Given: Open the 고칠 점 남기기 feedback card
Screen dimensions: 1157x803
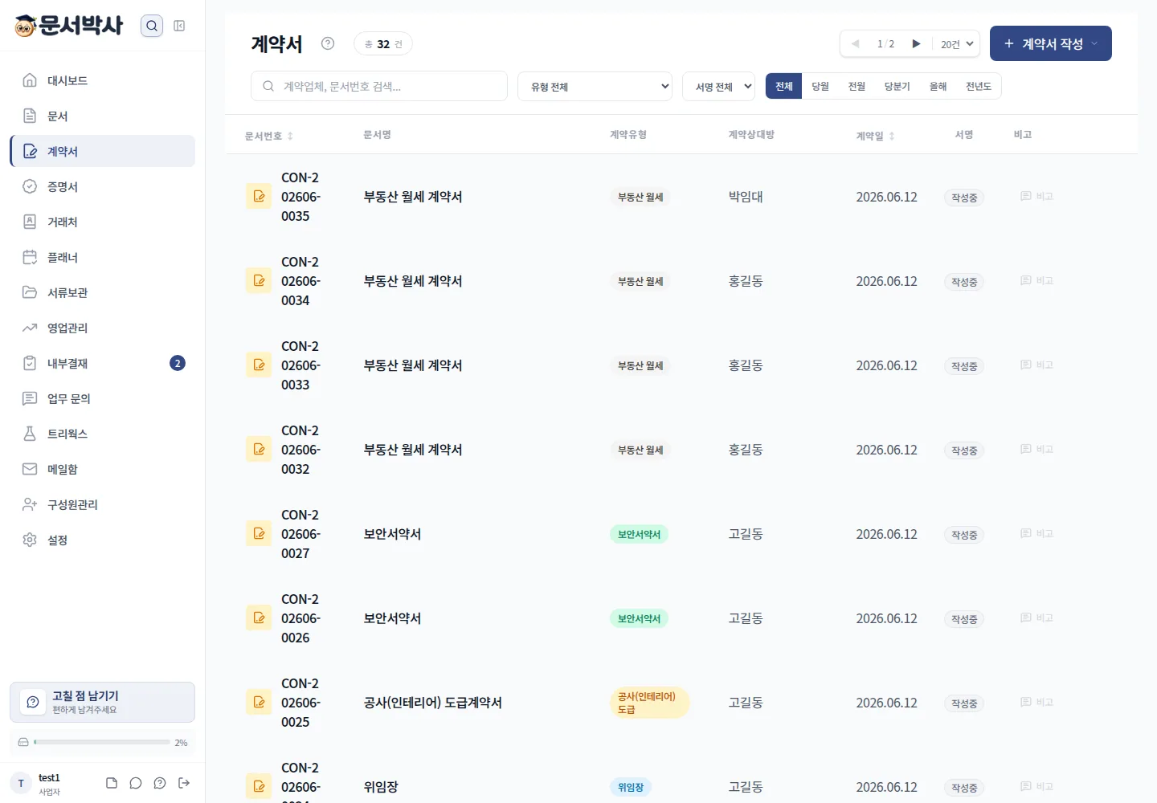Looking at the screenshot, I should [x=103, y=702].
